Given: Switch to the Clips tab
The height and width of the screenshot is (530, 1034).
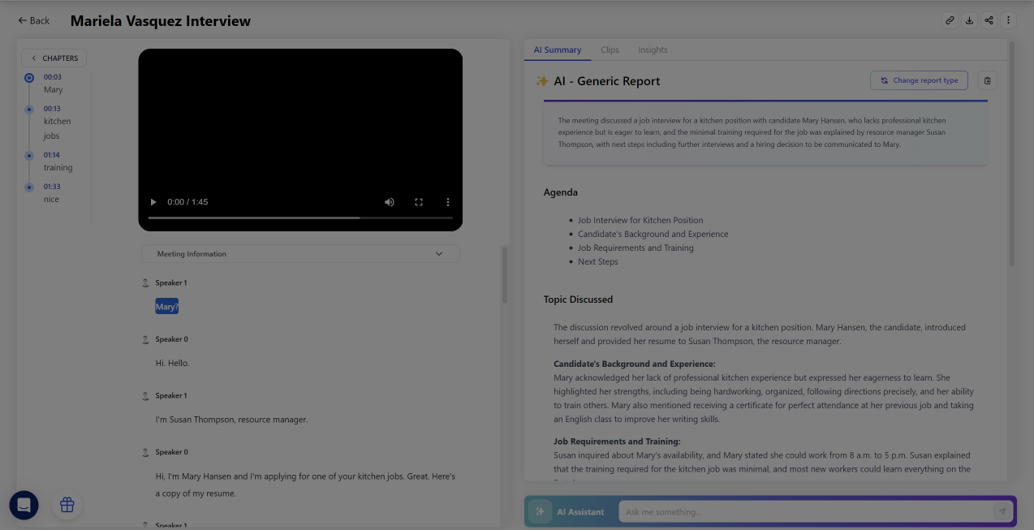Looking at the screenshot, I should point(610,50).
